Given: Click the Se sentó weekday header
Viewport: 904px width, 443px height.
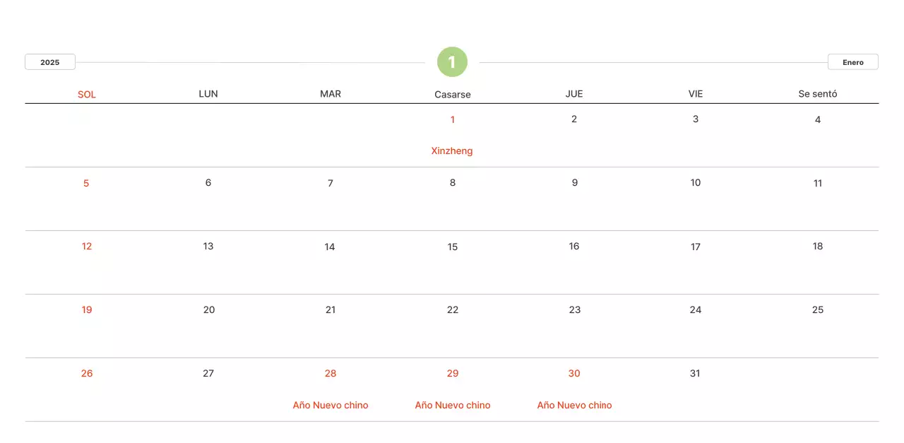Looking at the screenshot, I should pos(817,94).
